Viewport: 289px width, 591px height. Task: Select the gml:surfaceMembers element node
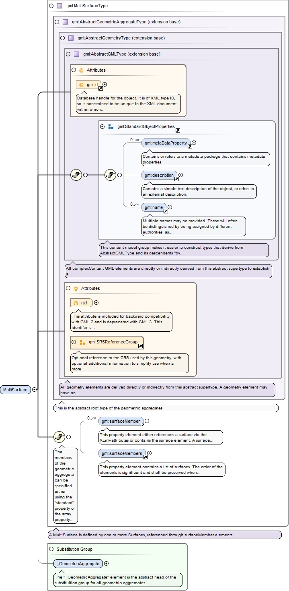click(x=122, y=453)
